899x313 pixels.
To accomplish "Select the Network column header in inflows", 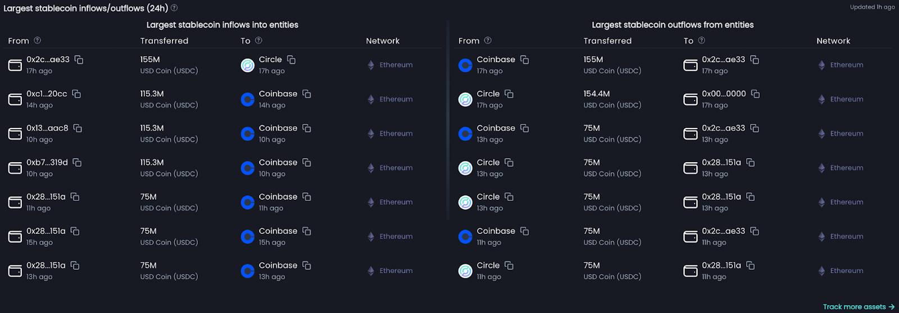I will pos(383,40).
